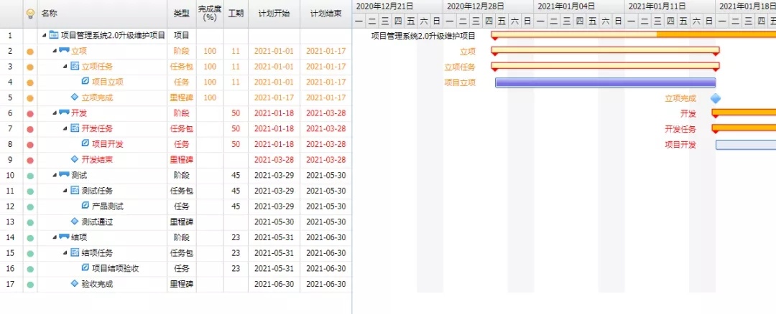The width and height of the screenshot is (776, 314).
Task: Click the task package icon of 开发任务
Action: [x=75, y=128]
